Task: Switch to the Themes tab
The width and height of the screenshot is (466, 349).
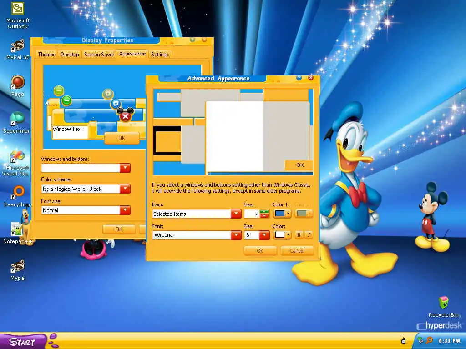Action: pos(46,55)
